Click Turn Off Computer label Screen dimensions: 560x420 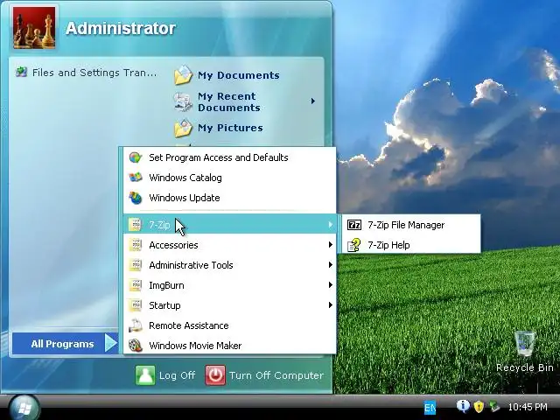pos(276,375)
